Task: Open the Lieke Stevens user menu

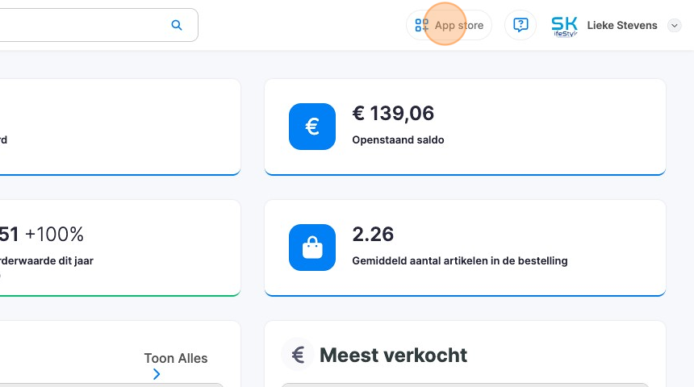Action: (x=622, y=26)
